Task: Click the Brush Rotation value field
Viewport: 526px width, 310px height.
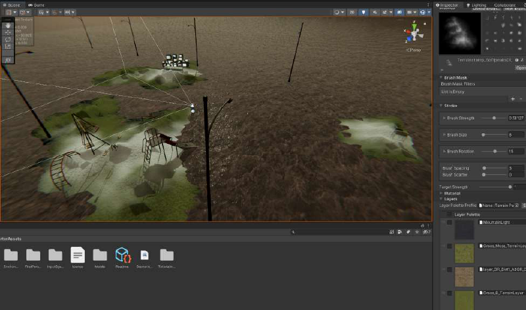Action: tap(516, 151)
